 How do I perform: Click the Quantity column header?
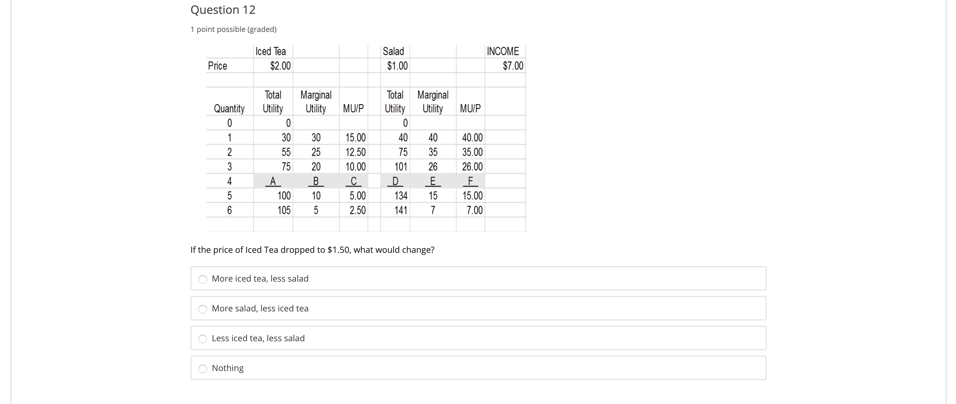pos(229,109)
